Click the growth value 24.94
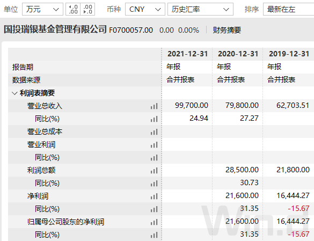Screen dimensions: 314x241 click(199, 118)
